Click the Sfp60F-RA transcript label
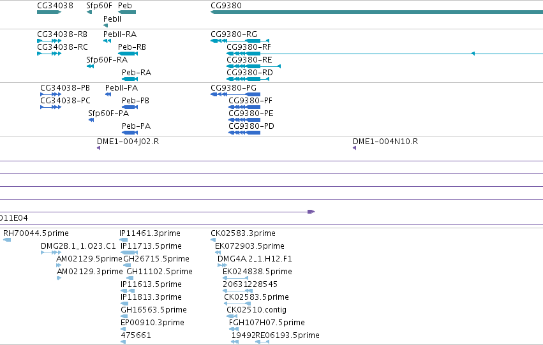 (x=107, y=60)
